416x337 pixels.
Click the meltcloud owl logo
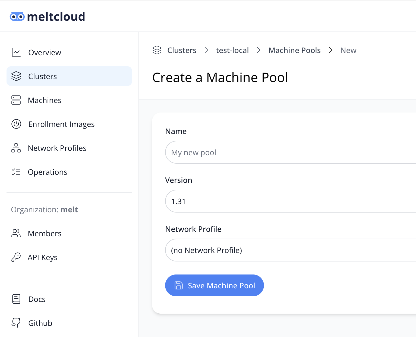17,16
